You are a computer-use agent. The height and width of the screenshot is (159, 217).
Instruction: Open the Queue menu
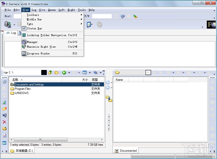[52, 10]
